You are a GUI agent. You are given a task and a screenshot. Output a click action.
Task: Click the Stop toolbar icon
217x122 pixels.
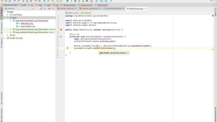coord(87,1)
